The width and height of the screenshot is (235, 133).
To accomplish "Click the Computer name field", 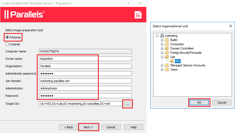I will 85,51.
